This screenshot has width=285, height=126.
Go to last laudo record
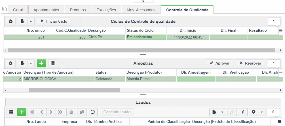[60, 112]
